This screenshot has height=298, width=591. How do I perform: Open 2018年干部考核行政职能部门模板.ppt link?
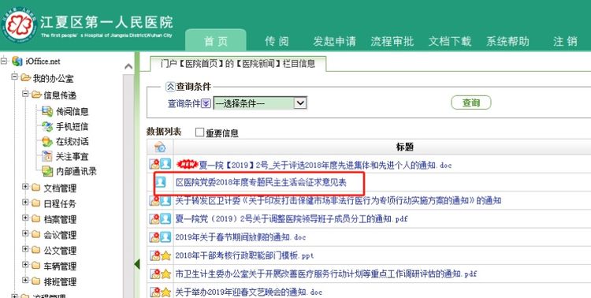[244, 255]
